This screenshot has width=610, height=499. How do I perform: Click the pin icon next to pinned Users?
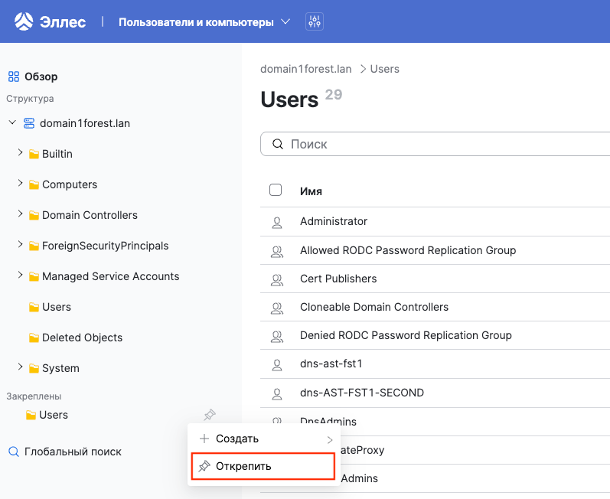(209, 416)
